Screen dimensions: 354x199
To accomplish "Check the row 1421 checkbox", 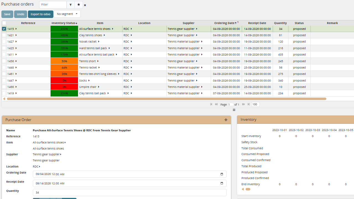I will pos(4,35).
